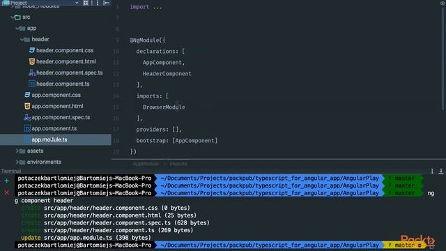Collapse the src folder
Image resolution: width=446 pixels, height=251 pixels.
[13, 17]
